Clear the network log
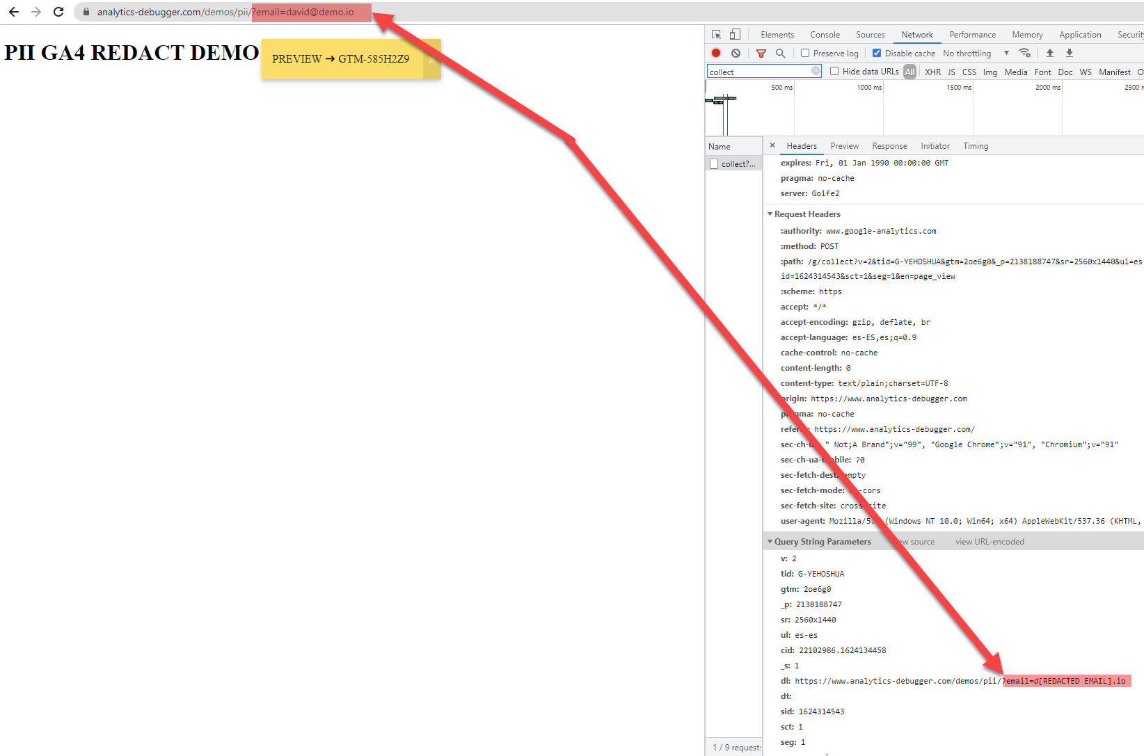The image size is (1144, 756). coord(736,53)
